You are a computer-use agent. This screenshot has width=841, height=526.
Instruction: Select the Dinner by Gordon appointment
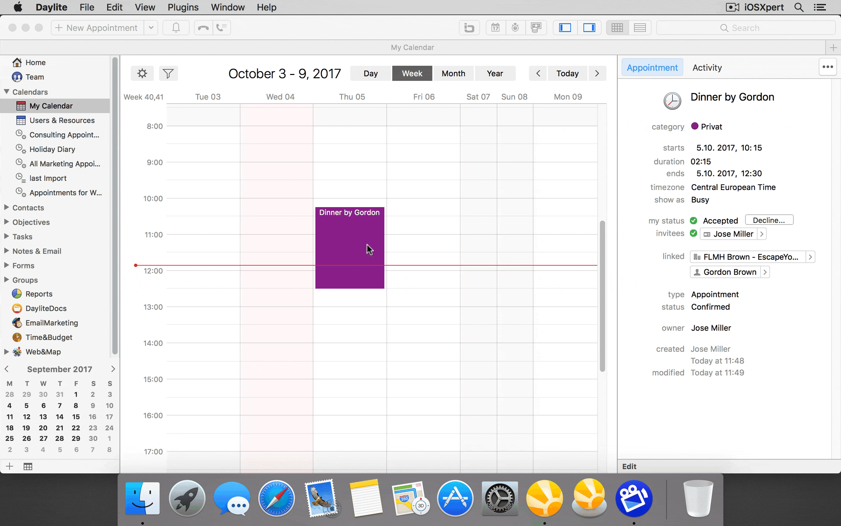(x=350, y=248)
